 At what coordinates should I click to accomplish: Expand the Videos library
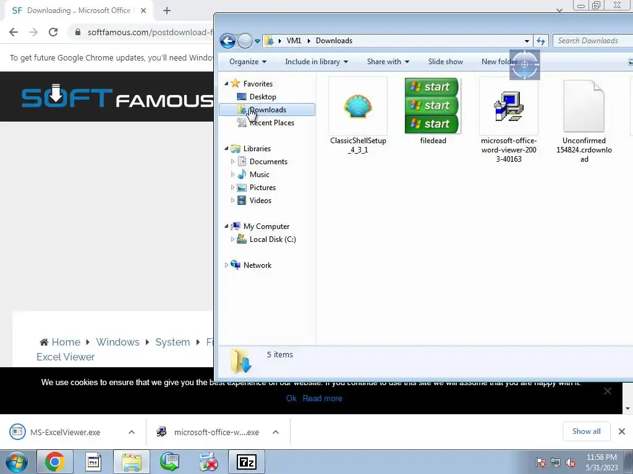(x=232, y=201)
